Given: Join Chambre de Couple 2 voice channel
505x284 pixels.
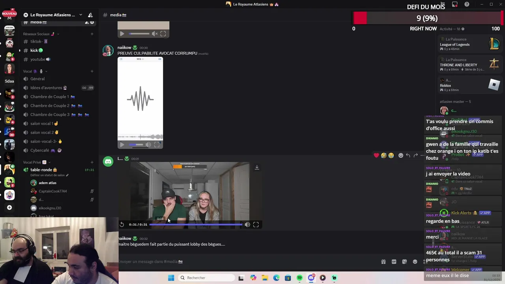Looking at the screenshot, I should pos(58,106).
